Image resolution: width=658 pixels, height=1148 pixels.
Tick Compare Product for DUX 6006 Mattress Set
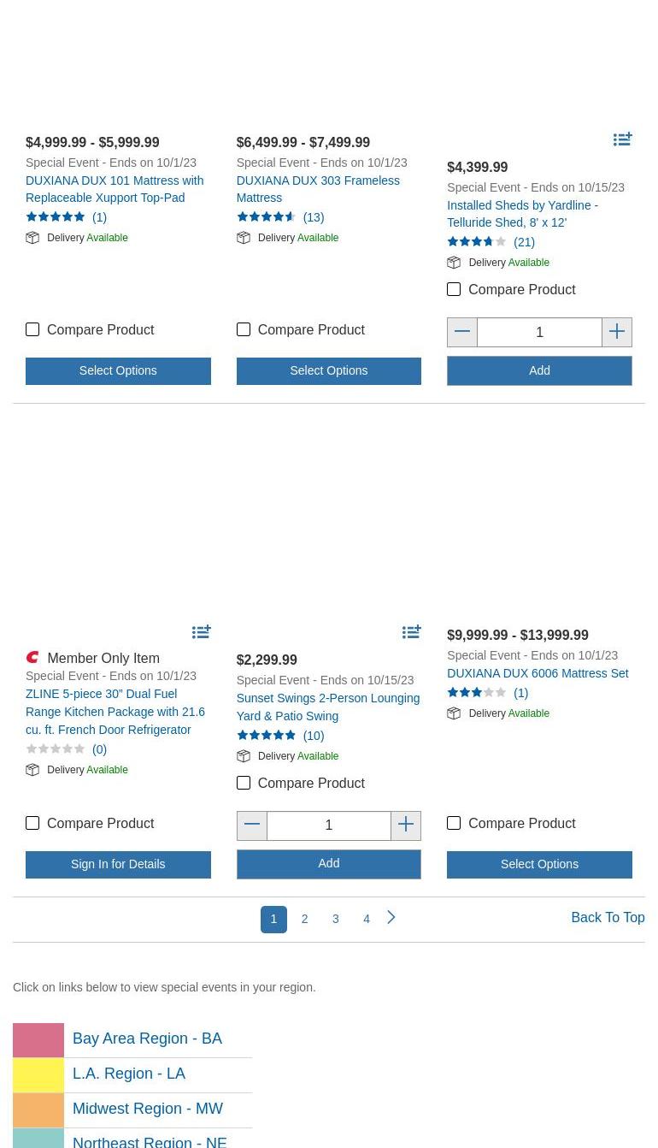tap(454, 823)
